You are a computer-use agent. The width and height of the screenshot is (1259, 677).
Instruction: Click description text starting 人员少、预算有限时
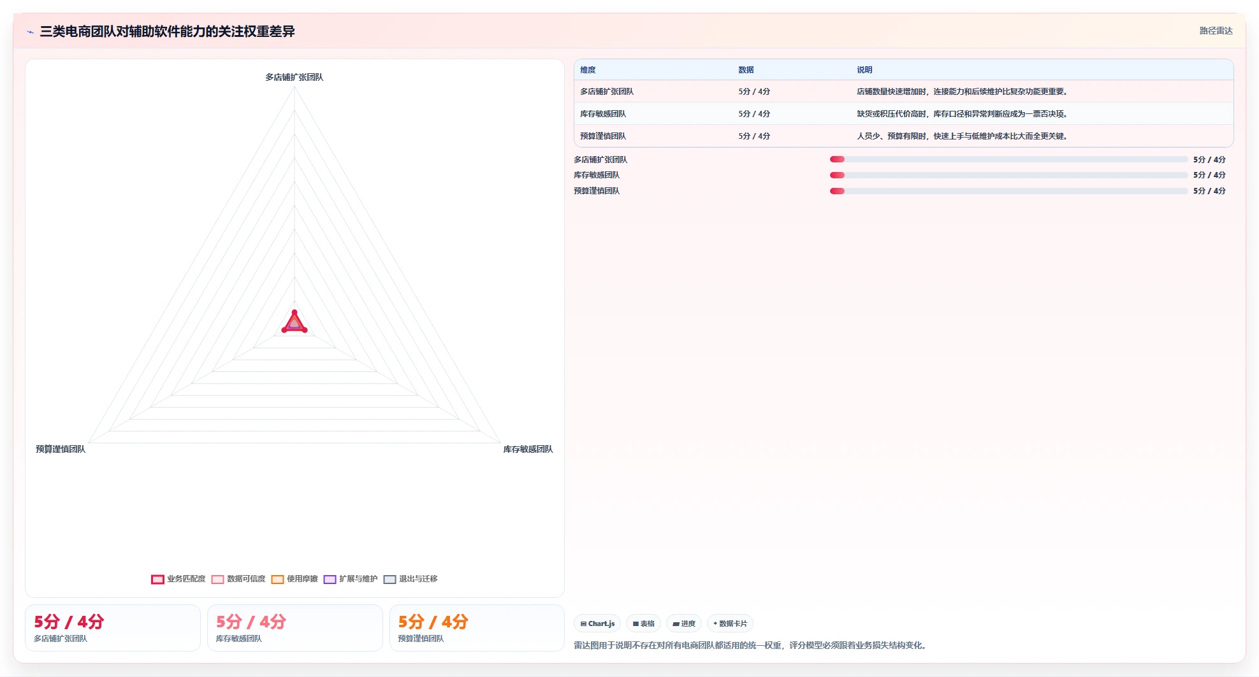[962, 136]
